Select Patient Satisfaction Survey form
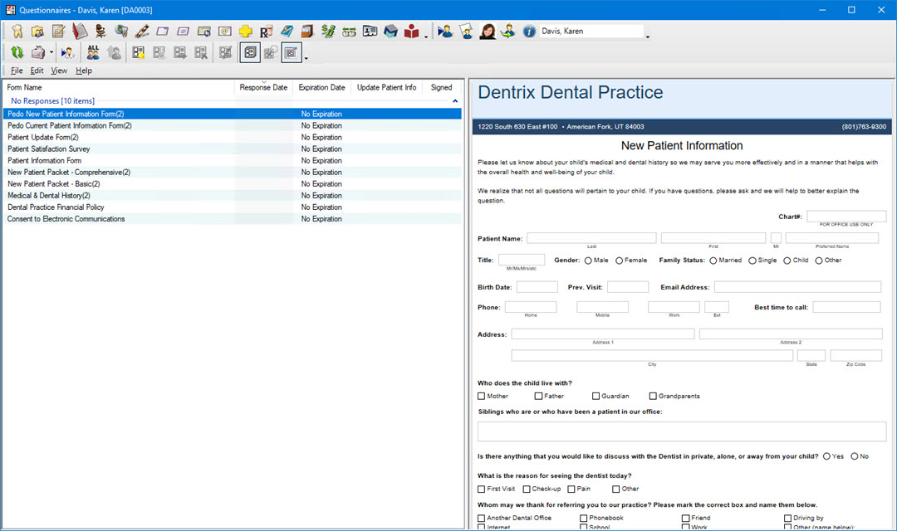The width and height of the screenshot is (897, 531). (x=48, y=149)
